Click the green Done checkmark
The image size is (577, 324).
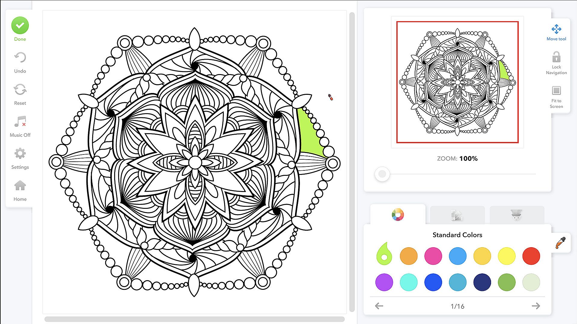pos(20,25)
